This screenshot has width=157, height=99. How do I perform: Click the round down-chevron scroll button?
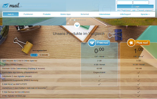pyautogui.click(x=77, y=25)
